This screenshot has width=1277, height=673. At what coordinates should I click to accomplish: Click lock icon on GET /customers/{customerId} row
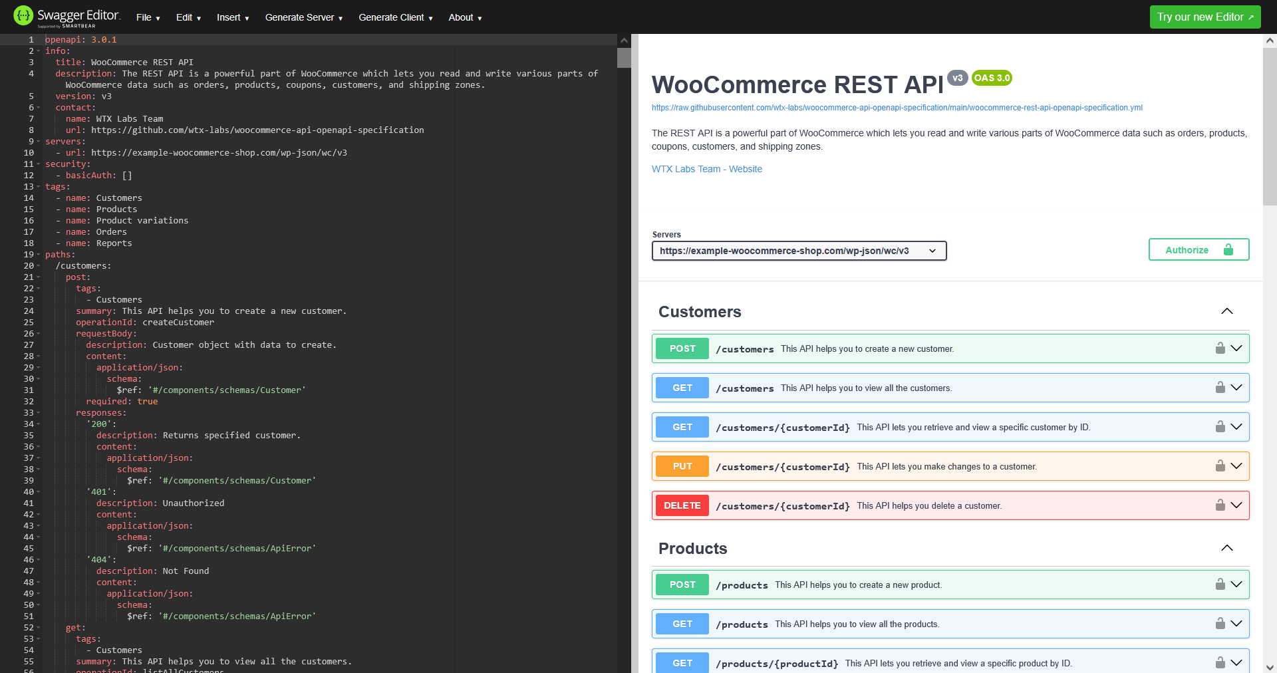1220,426
